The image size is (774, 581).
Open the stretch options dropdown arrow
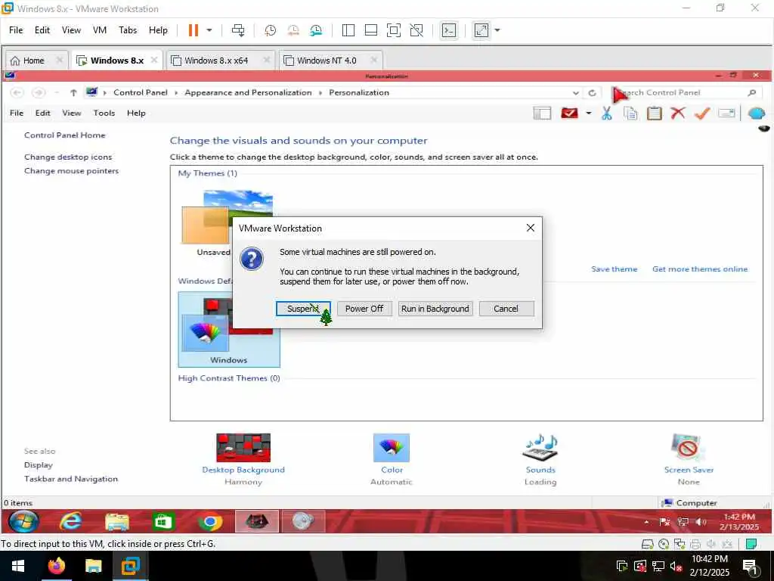[497, 30]
